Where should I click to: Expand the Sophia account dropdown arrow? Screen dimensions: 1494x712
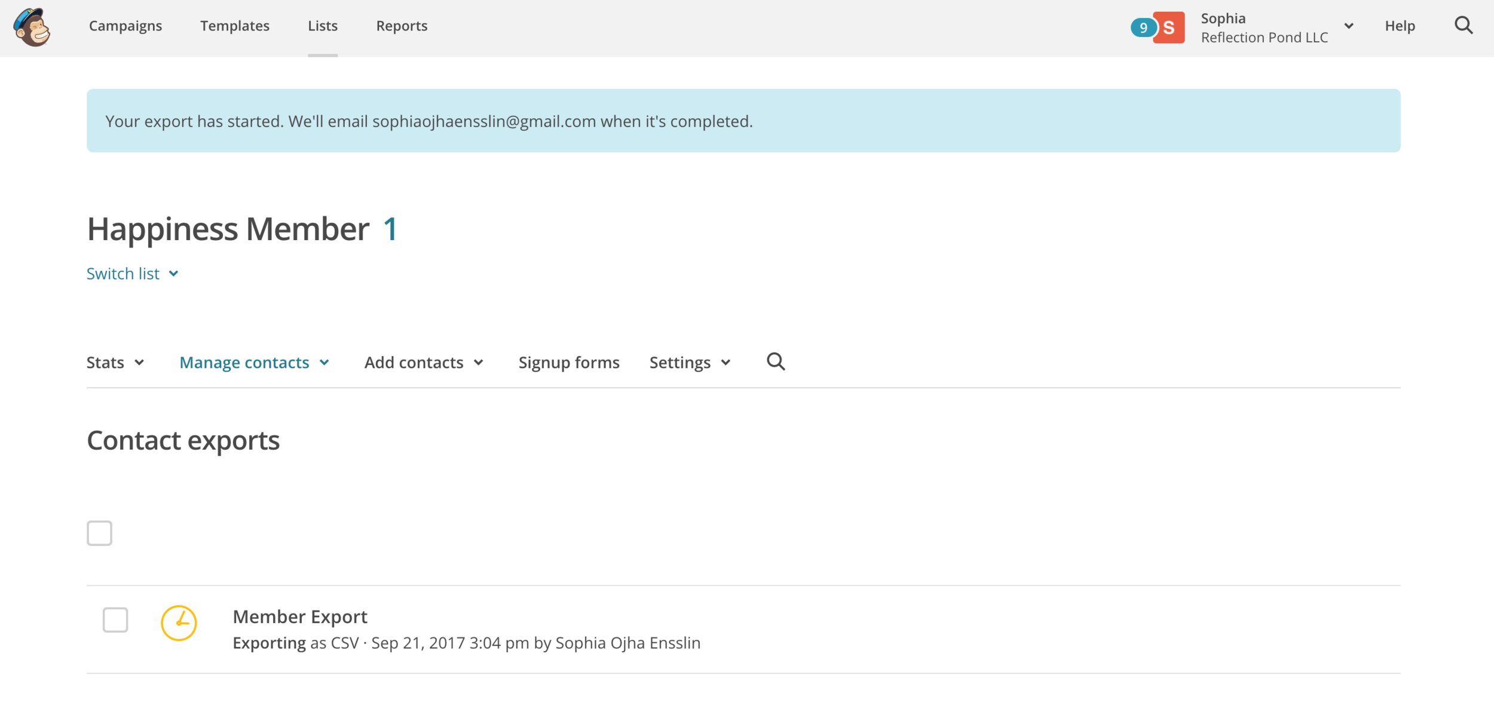pos(1349,26)
